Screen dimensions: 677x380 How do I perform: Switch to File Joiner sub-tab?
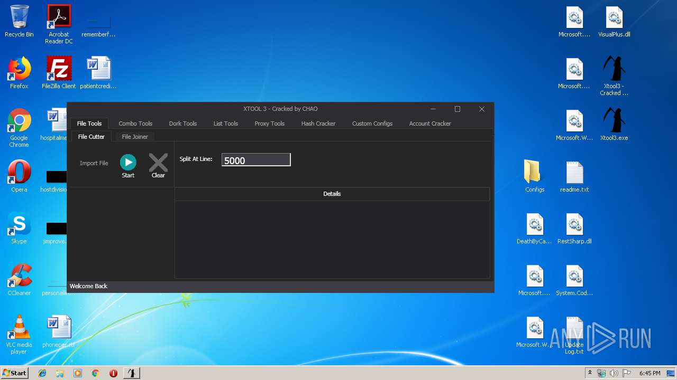(135, 137)
